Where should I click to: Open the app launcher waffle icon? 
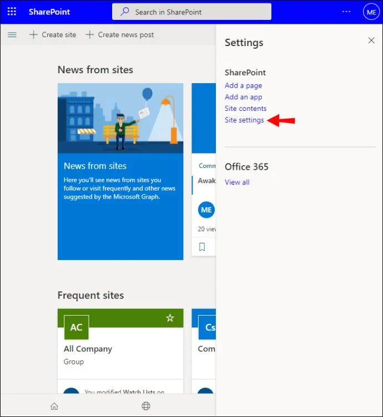tap(12, 12)
